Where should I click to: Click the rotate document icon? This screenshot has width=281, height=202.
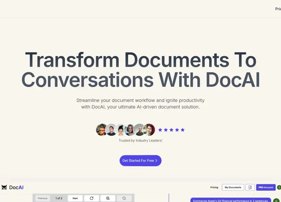pyautogui.click(x=92, y=198)
